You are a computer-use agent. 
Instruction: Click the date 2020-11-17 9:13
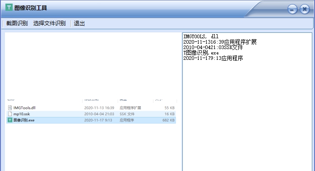coord(98,120)
